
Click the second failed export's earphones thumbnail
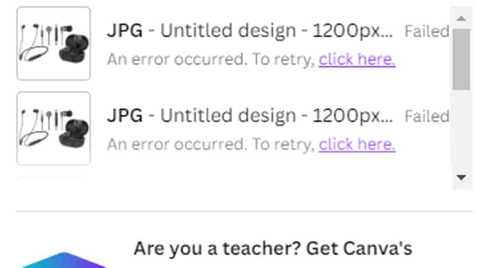point(53,128)
